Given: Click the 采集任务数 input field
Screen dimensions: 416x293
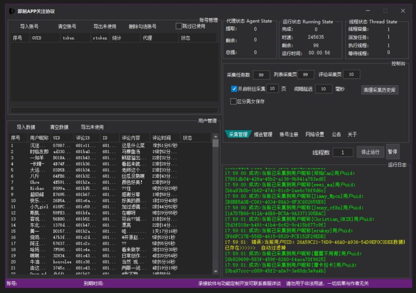Looking at the screenshot, I should pos(261,75).
